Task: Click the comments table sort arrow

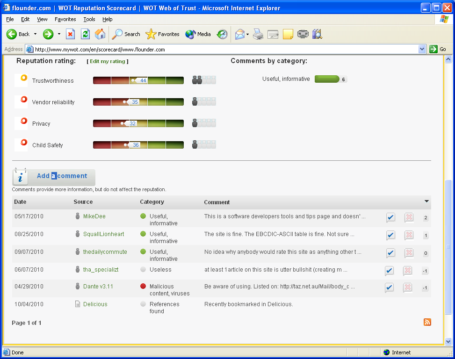Action: [x=426, y=201]
